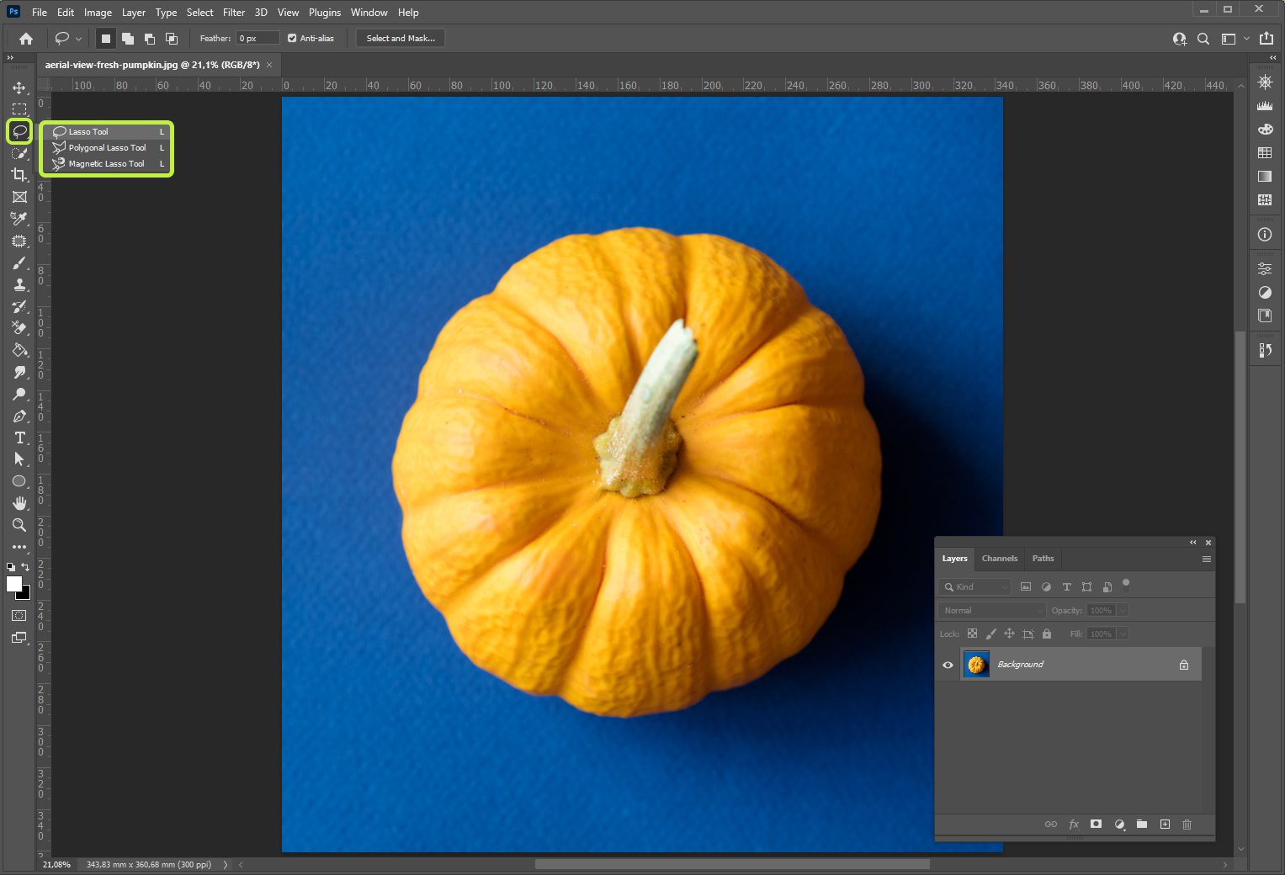The image size is (1285, 875).
Task: Switch to the Channels tab
Action: click(x=1000, y=559)
